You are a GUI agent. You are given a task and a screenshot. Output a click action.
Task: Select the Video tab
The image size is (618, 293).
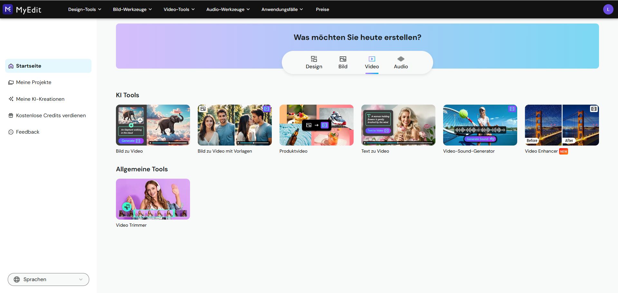click(x=372, y=62)
